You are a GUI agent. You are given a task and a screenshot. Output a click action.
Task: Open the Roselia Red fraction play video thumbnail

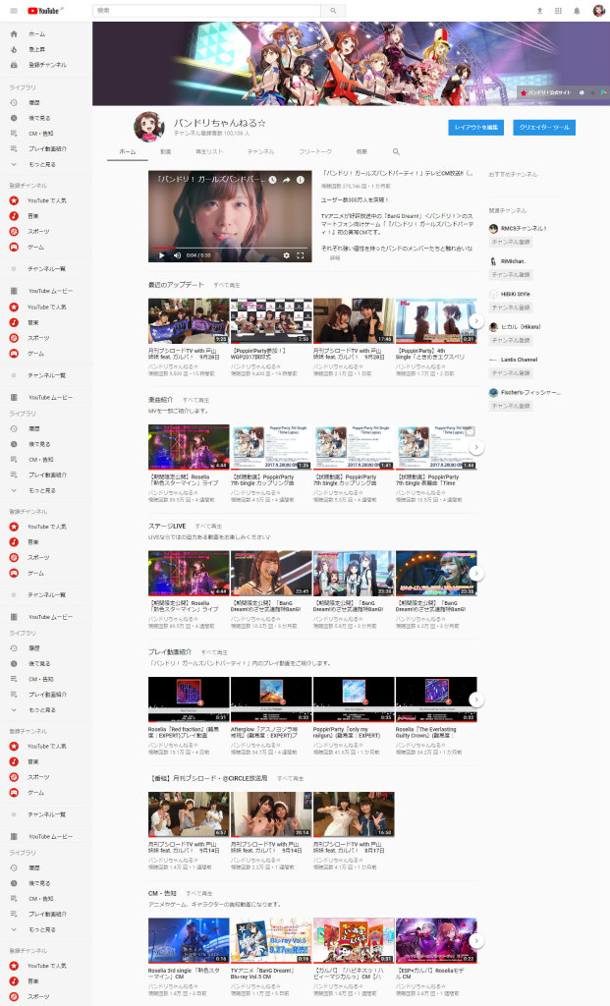point(189,699)
